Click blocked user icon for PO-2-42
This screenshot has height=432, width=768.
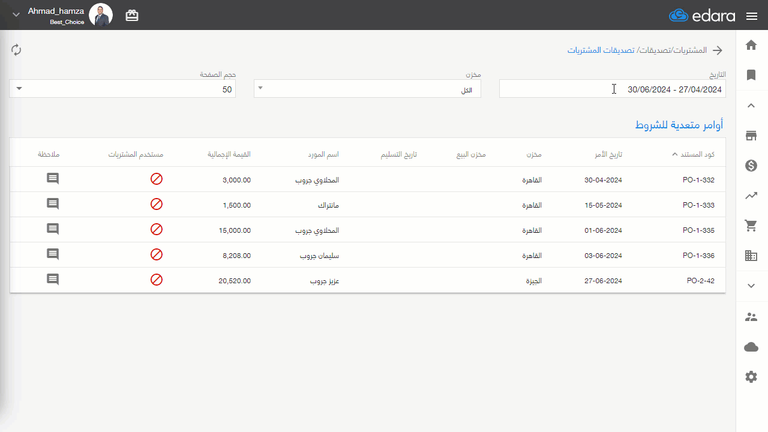point(157,280)
